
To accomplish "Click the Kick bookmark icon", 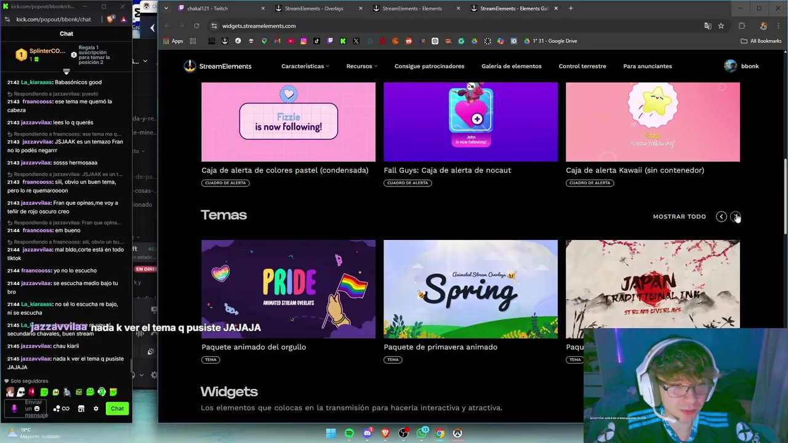I will pos(343,41).
